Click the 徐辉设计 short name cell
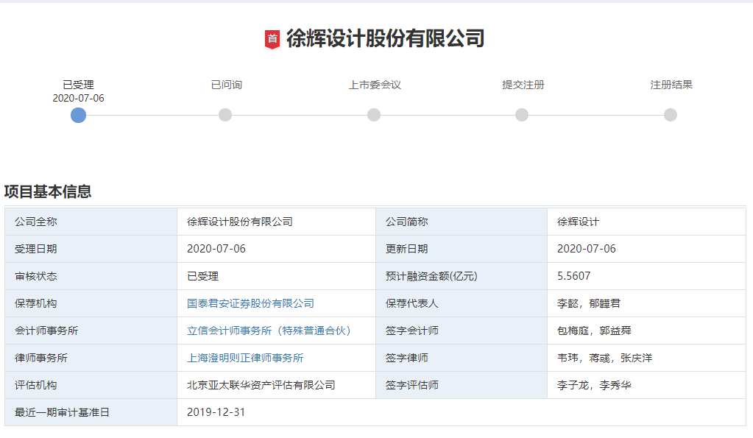Screen dimensions: 753x438 646,222
